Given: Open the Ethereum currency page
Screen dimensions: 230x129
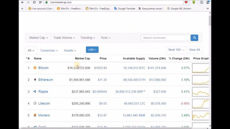Looking at the screenshot, I should pos(46,80).
